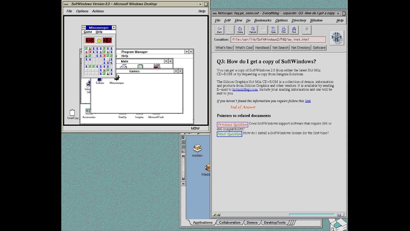The image size is (410, 231).
Task: Follow the hotmix@sgi.com email link
Action: tap(245, 90)
